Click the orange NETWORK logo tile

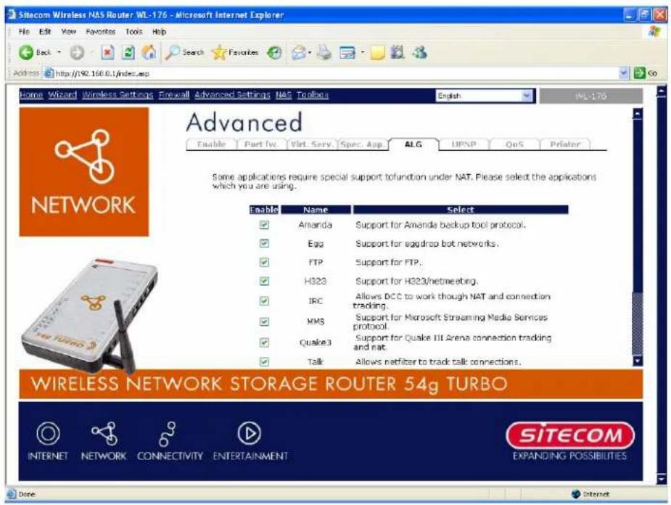pyautogui.click(x=84, y=172)
